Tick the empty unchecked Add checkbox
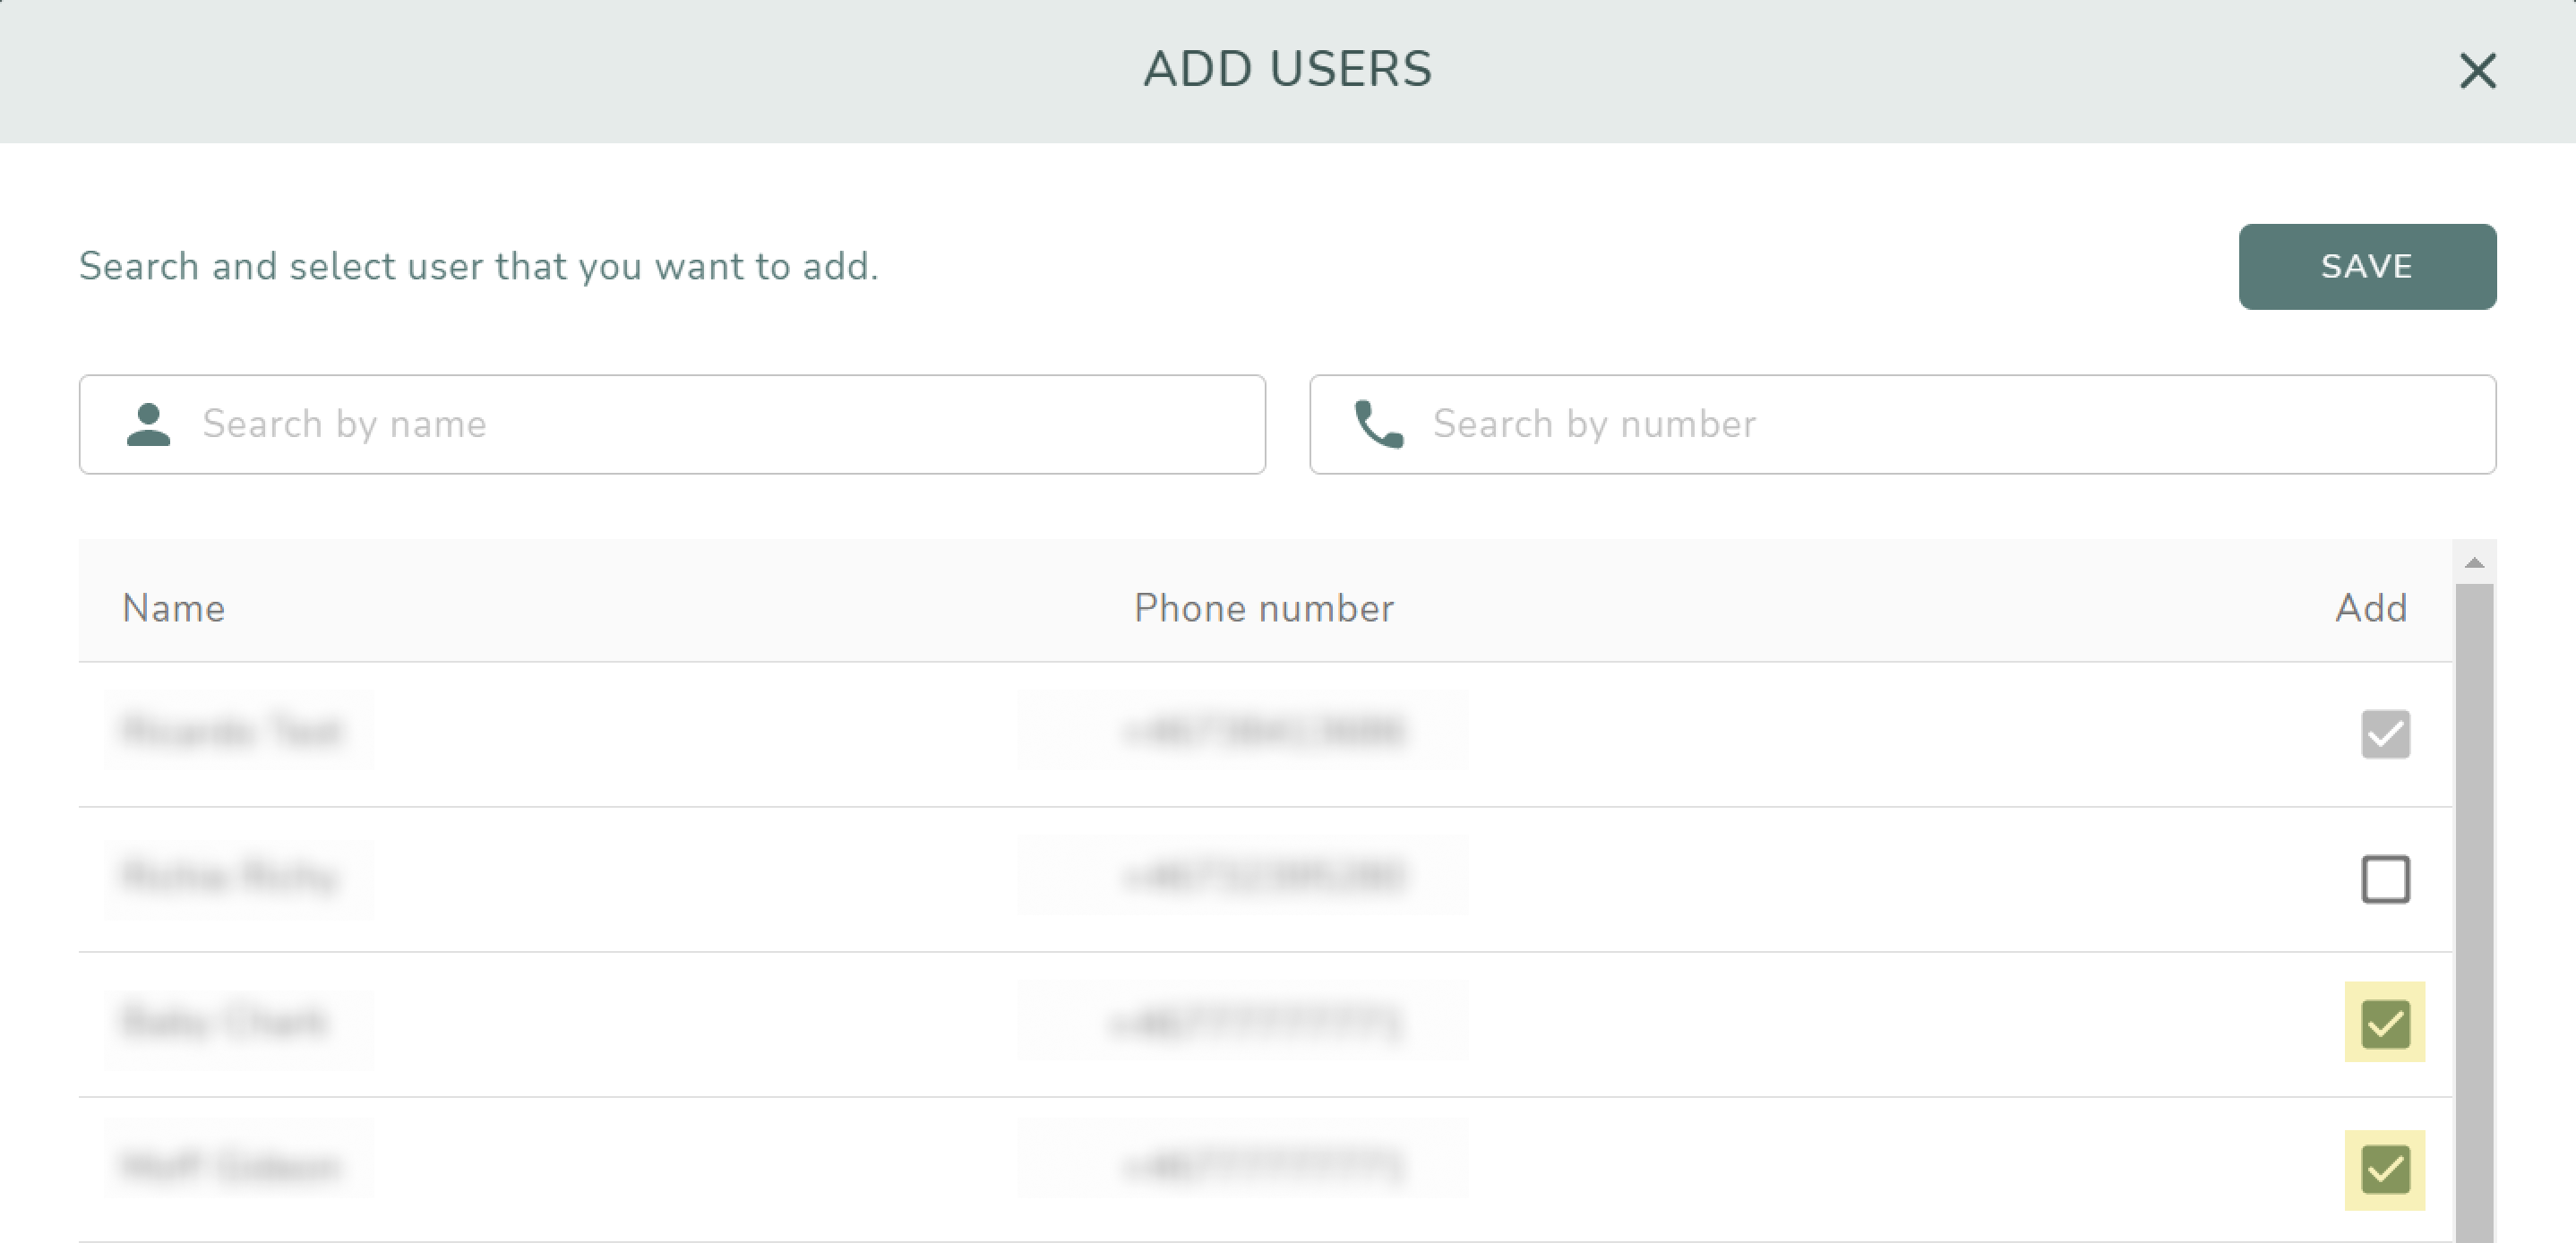Viewport: 2576px width, 1243px height. click(2385, 879)
